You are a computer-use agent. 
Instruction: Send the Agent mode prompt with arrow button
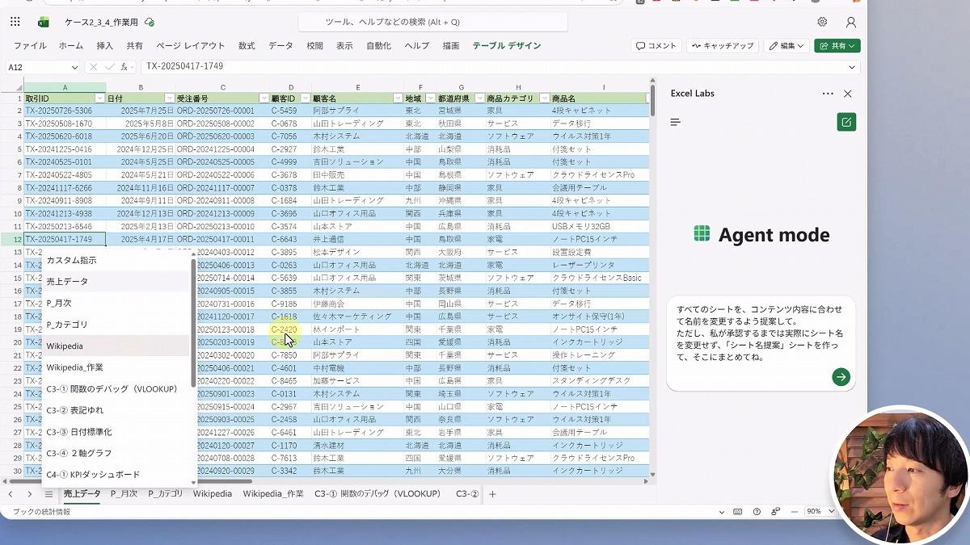pos(841,376)
